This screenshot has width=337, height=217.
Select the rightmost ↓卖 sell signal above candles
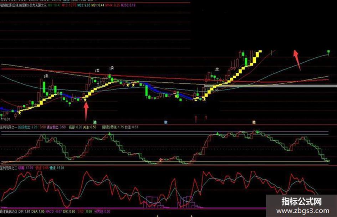tap(217, 69)
